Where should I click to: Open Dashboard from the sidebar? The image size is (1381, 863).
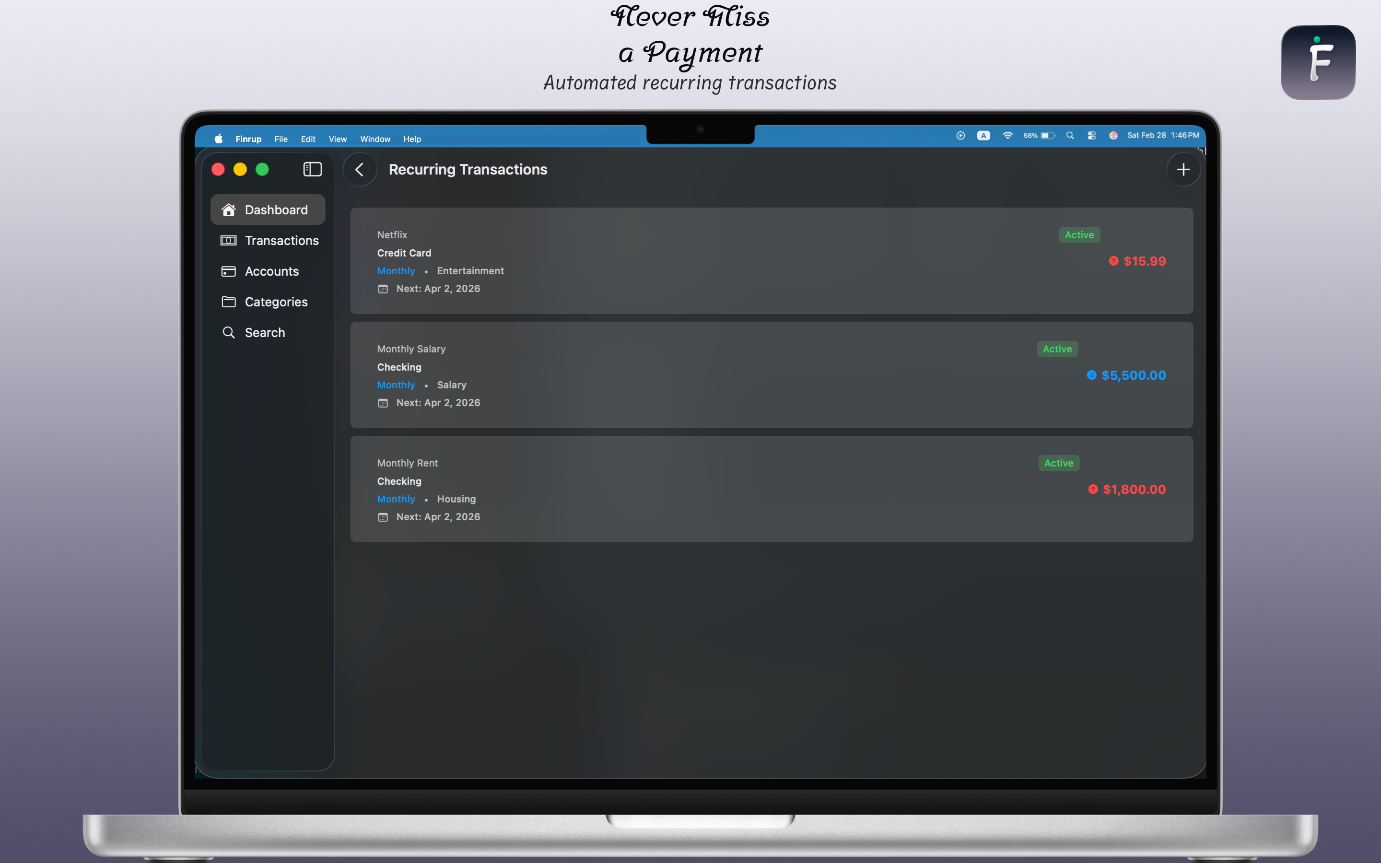point(268,210)
